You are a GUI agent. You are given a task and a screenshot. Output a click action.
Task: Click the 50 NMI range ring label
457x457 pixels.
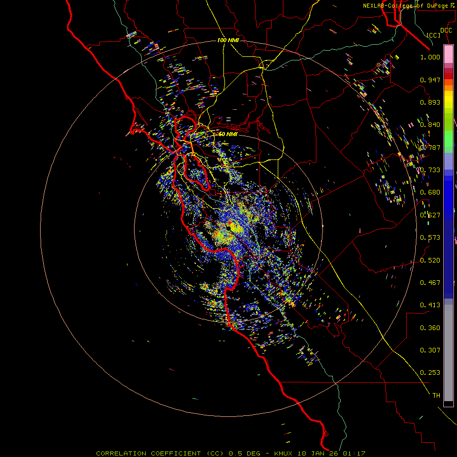coord(228,134)
